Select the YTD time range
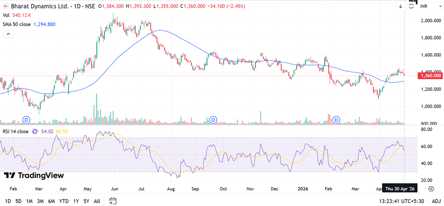Viewport: 444px width, 206px height. point(63,201)
